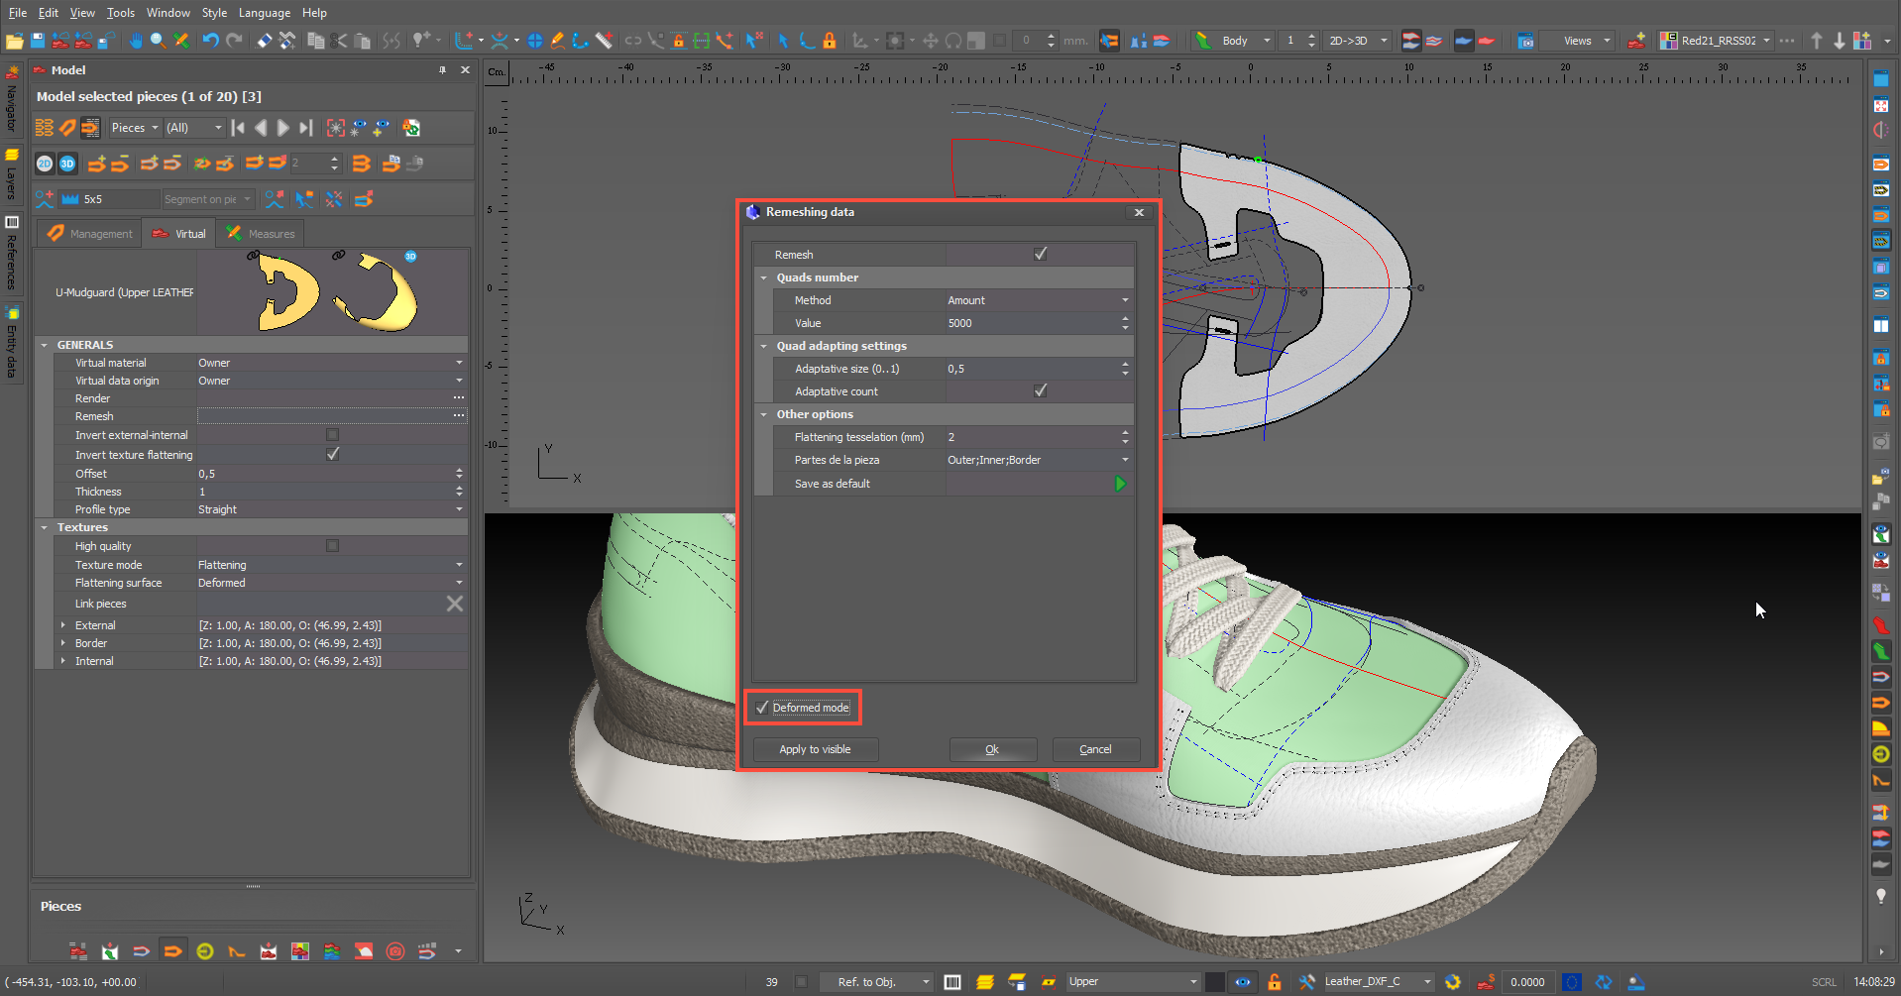Click the undo arrow in toolbar
The width and height of the screenshot is (1901, 996).
click(x=210, y=41)
